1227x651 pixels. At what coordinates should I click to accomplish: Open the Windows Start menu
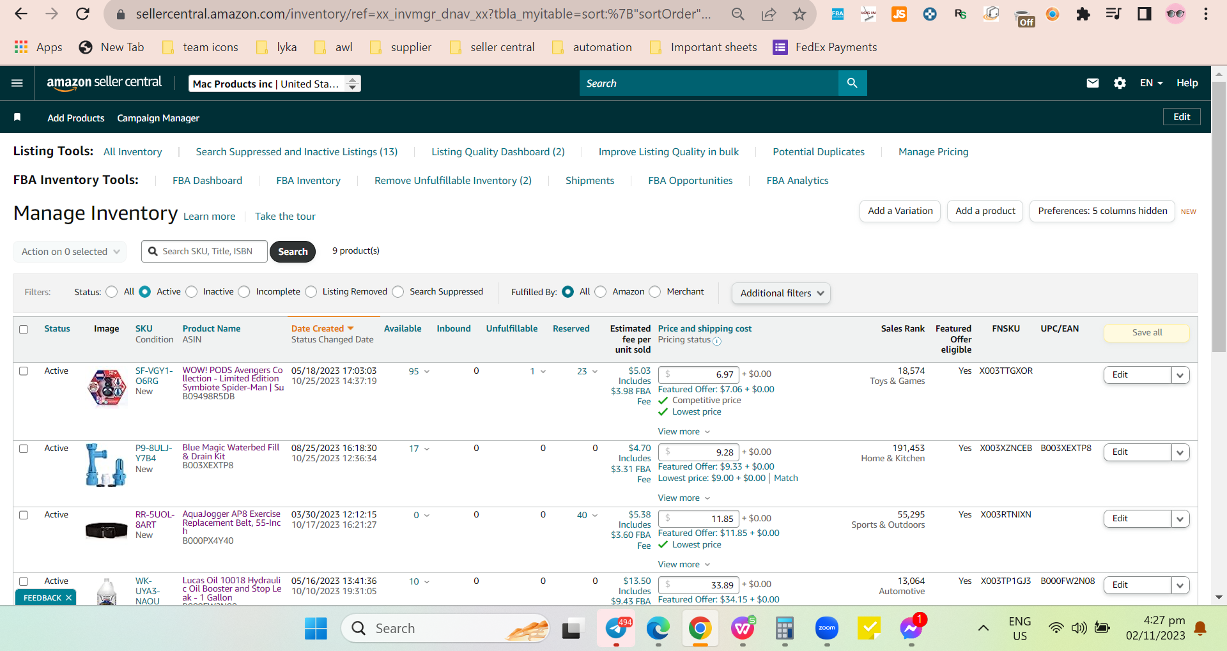tap(316, 629)
